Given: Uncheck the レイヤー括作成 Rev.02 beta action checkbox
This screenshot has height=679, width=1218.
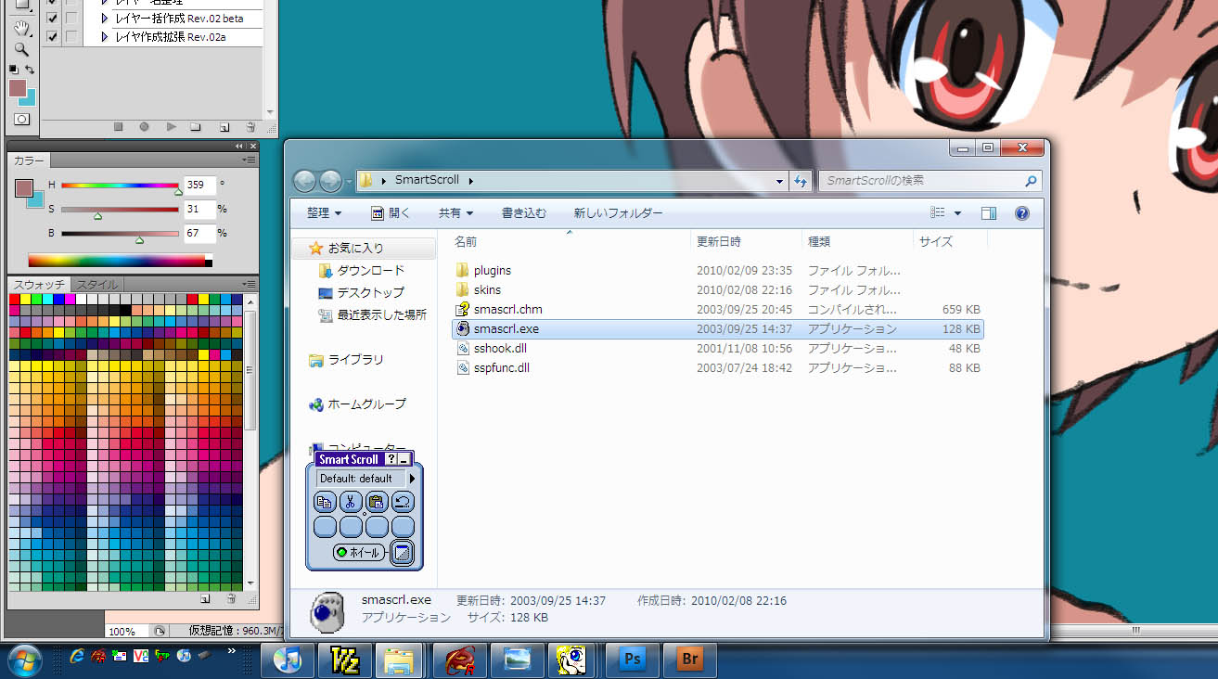Looking at the screenshot, I should (x=52, y=19).
